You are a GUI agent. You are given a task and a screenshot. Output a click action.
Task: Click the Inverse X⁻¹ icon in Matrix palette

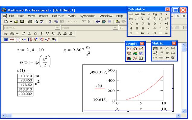167,48
